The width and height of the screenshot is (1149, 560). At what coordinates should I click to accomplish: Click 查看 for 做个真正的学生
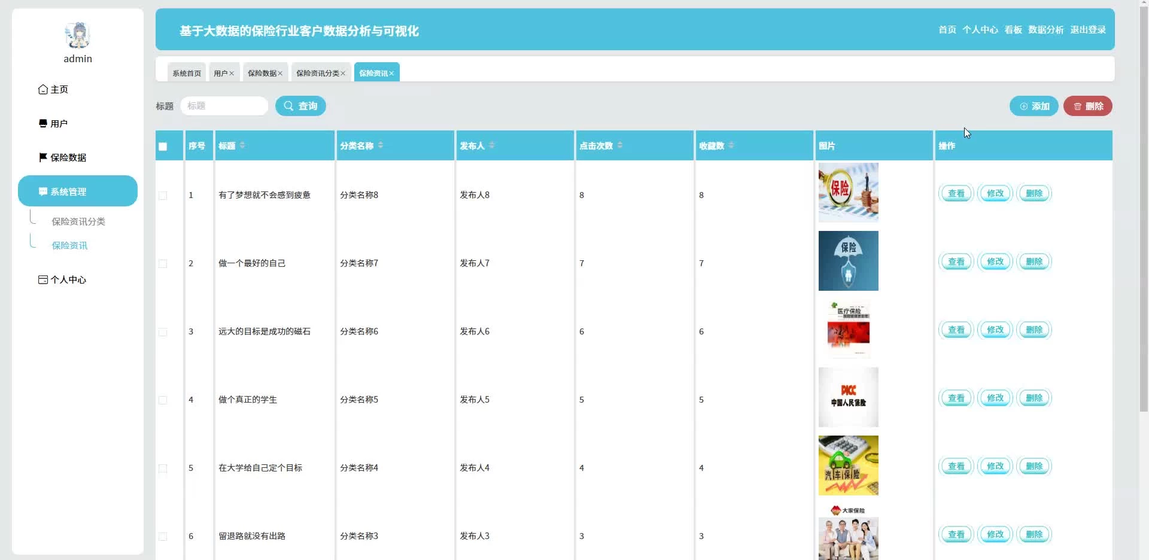click(956, 398)
